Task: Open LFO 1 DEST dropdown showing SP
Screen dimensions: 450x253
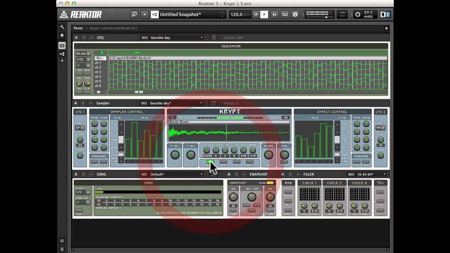Action: (x=80, y=128)
